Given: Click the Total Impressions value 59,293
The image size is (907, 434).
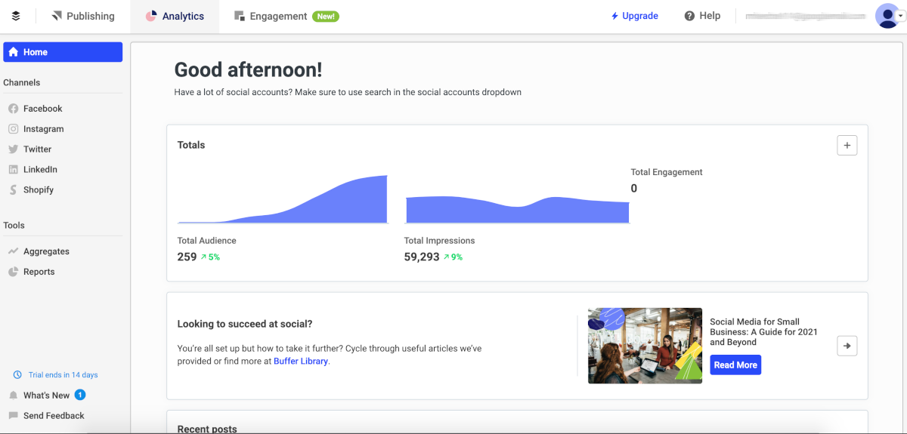Looking at the screenshot, I should (x=422, y=257).
